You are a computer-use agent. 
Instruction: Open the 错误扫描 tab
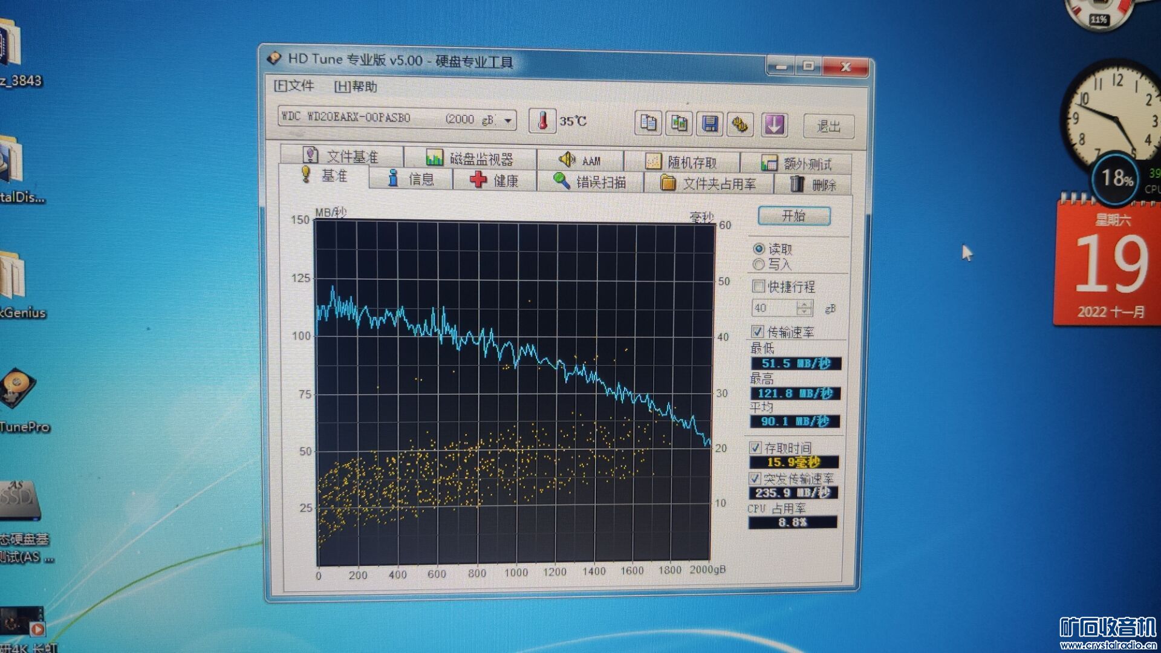[x=590, y=181]
